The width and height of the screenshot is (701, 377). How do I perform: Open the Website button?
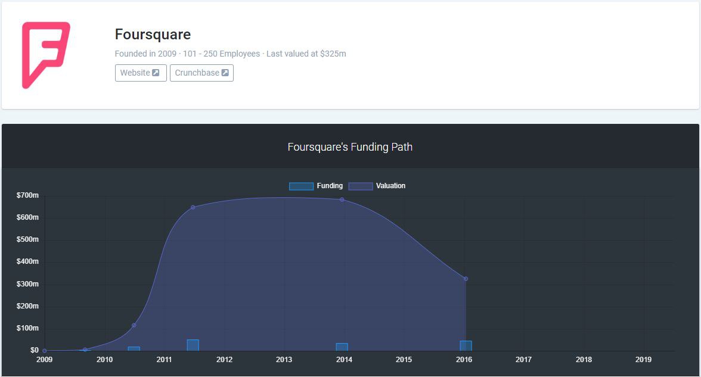pos(141,73)
